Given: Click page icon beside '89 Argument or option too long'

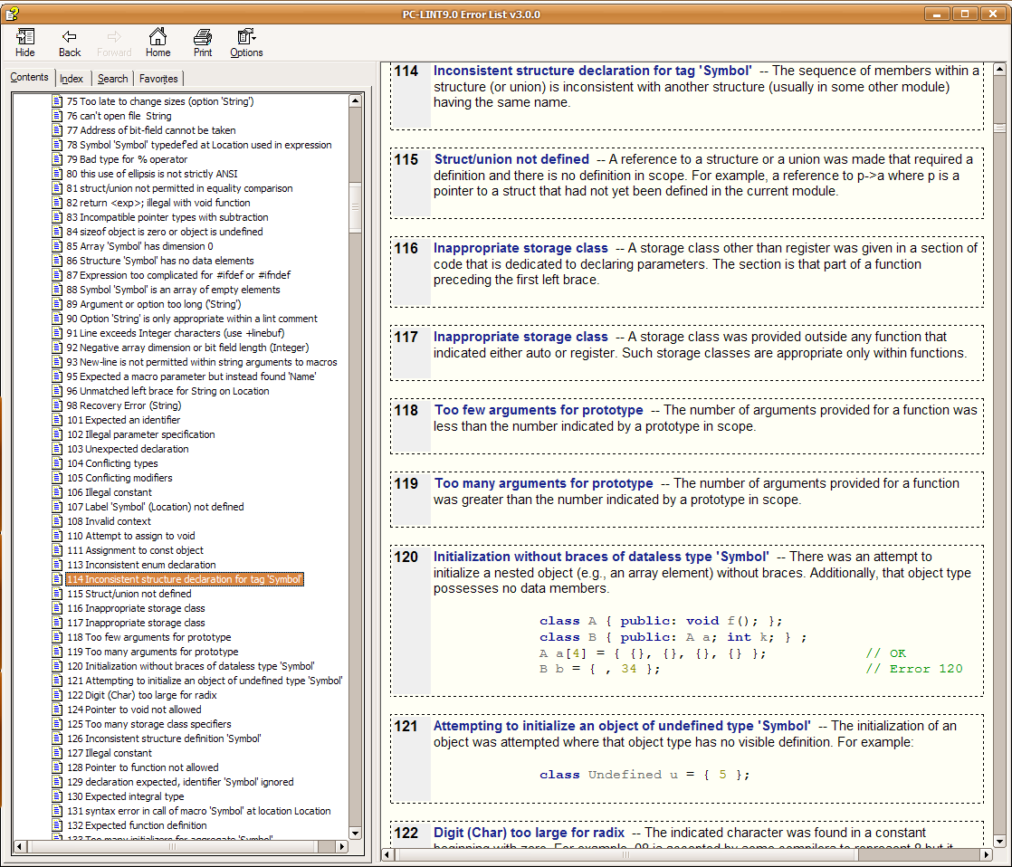Looking at the screenshot, I should click(57, 304).
